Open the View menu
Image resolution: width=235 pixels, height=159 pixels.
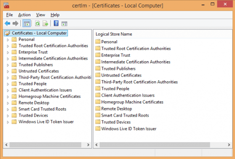click(40, 15)
